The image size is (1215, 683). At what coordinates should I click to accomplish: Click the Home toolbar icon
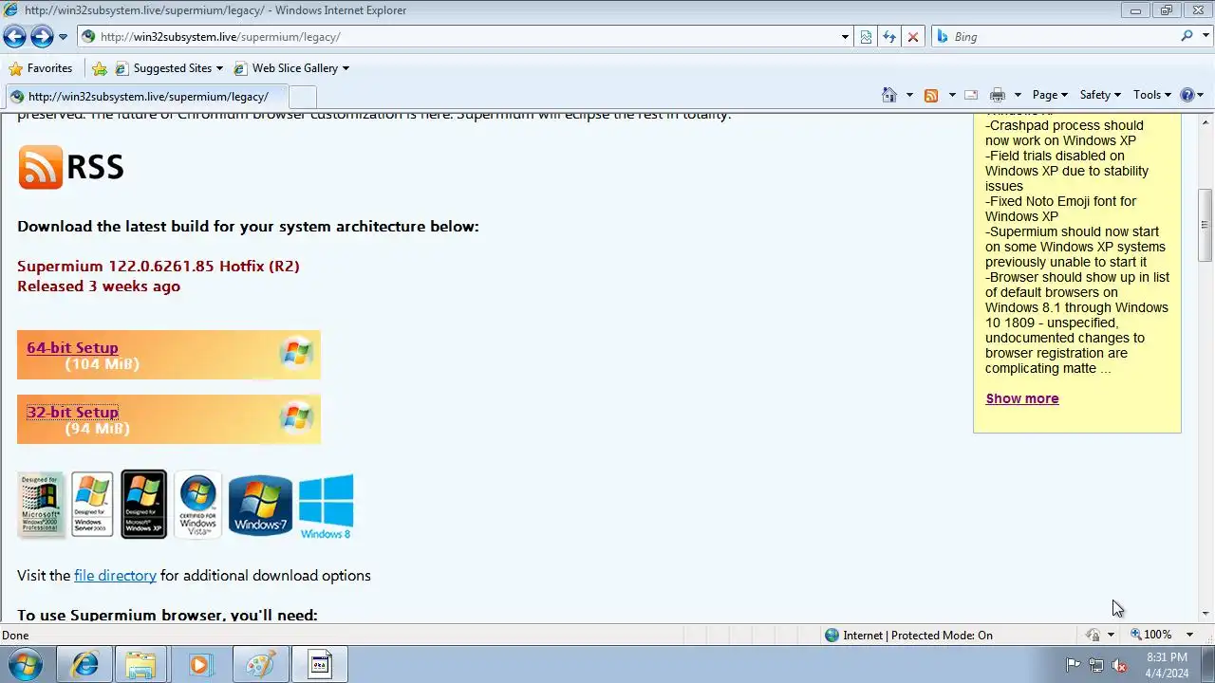tap(889, 95)
